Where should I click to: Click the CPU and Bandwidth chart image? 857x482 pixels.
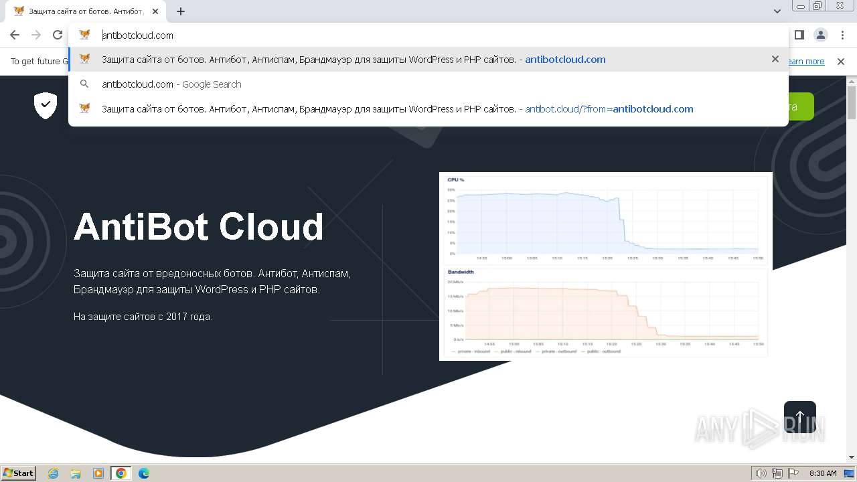tap(606, 266)
